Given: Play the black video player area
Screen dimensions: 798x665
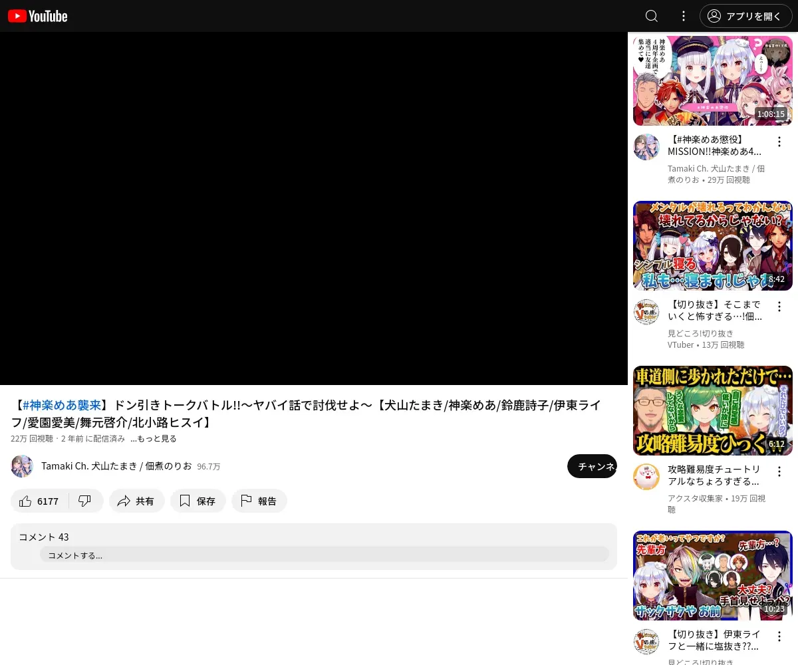Looking at the screenshot, I should coord(314,208).
